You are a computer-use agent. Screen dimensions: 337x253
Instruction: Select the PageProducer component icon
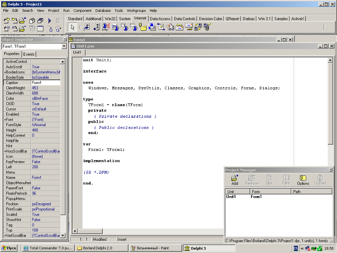point(115,27)
